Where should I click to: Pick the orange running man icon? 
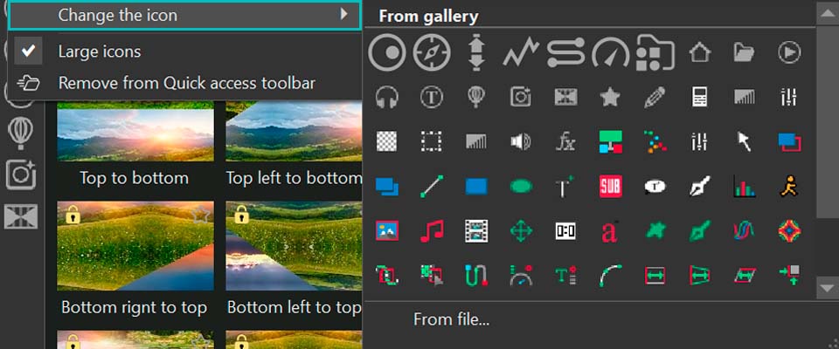coord(789,187)
